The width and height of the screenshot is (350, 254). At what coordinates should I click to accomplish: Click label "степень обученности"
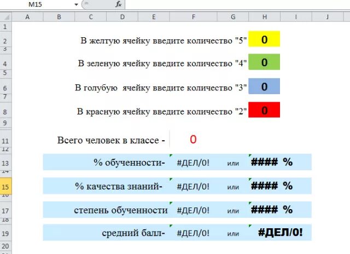coord(121,210)
